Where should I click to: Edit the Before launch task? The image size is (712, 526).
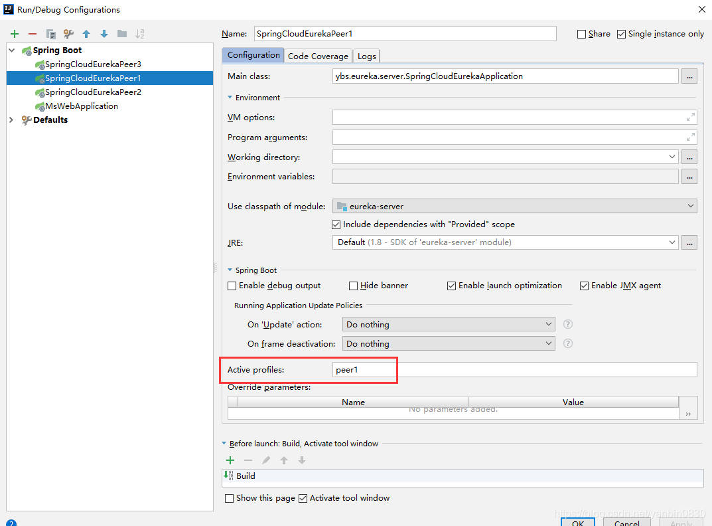click(x=266, y=460)
